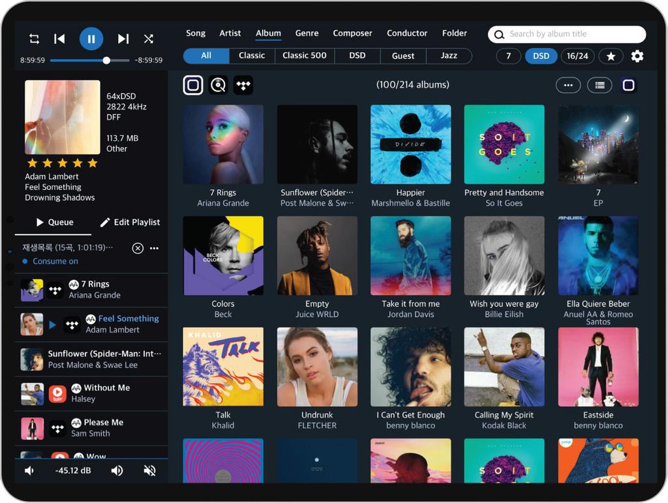Click the Tidal icon on Please Me row
This screenshot has width=668, height=503.
point(57,429)
